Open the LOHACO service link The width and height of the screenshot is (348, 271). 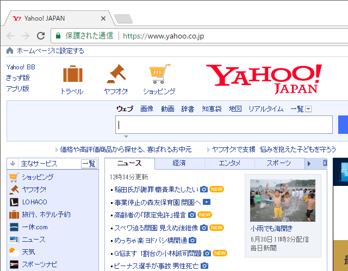[x=35, y=202]
